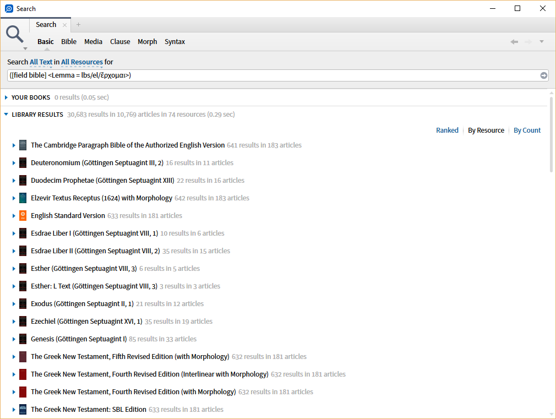Switch to Basic search type
This screenshot has width=556, height=419.
click(x=45, y=41)
